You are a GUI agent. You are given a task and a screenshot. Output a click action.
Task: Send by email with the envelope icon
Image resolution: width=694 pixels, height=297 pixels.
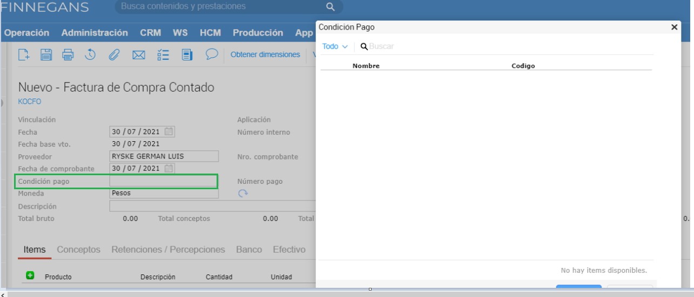pyautogui.click(x=139, y=54)
